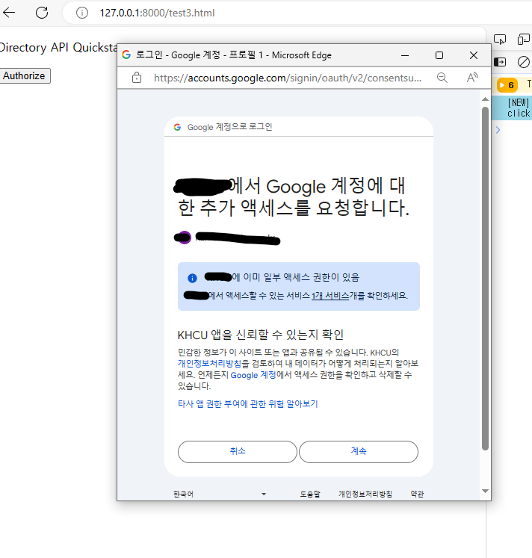Click the 'KHCU 앱을 신뢰할 수 있는지 확인' heading
The height and width of the screenshot is (558, 532).
261,335
